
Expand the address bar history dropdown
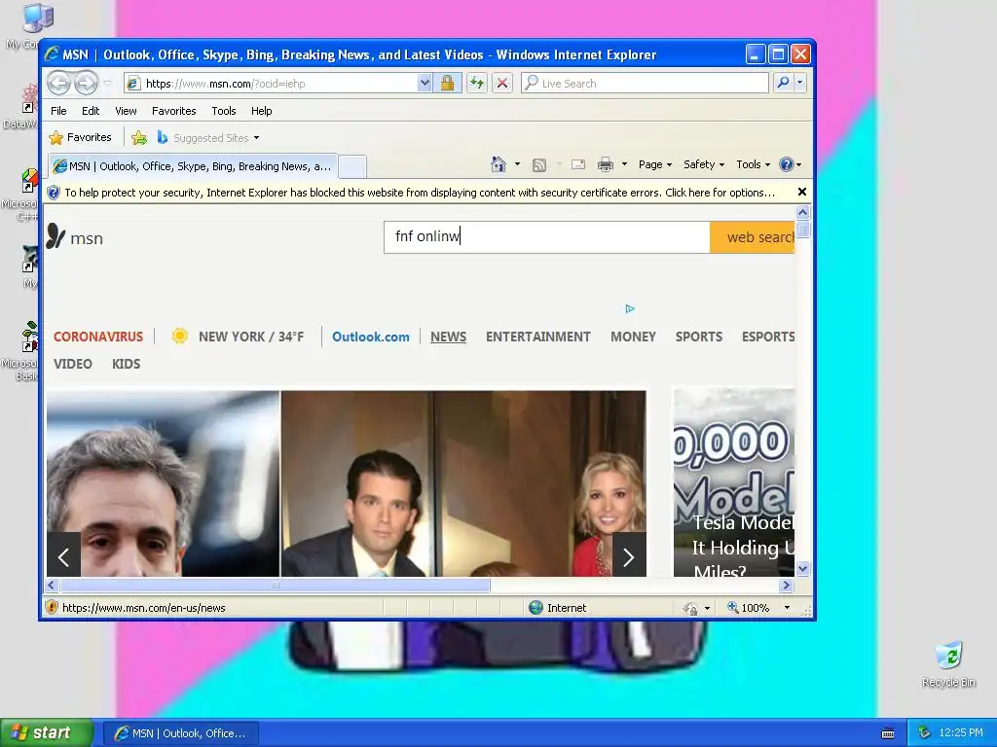point(425,84)
